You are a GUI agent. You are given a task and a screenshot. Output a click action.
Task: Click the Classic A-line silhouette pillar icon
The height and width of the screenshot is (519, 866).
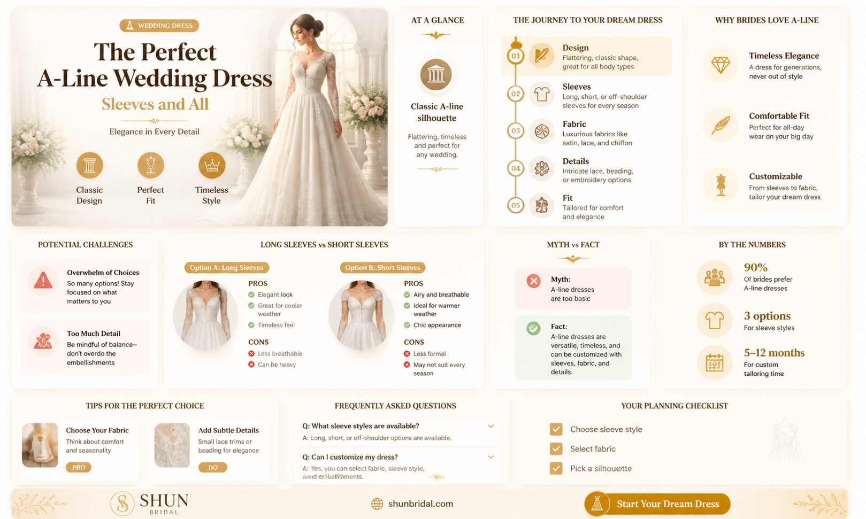(436, 74)
